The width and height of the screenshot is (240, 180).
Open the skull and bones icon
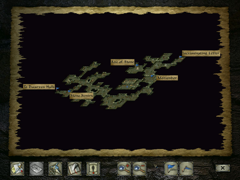click(x=55, y=169)
